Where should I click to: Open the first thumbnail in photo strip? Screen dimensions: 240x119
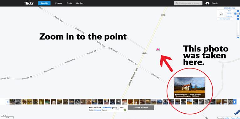point(12,102)
